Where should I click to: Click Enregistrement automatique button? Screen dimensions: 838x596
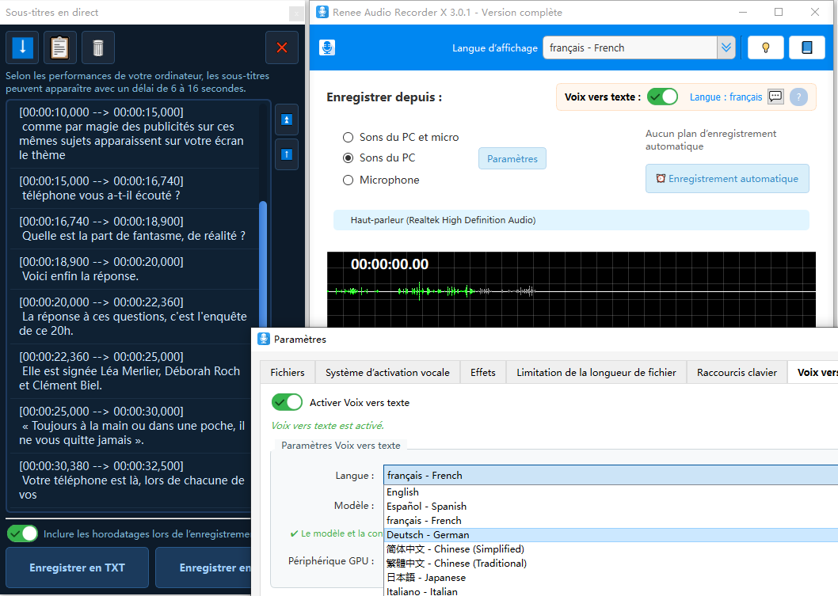point(727,178)
